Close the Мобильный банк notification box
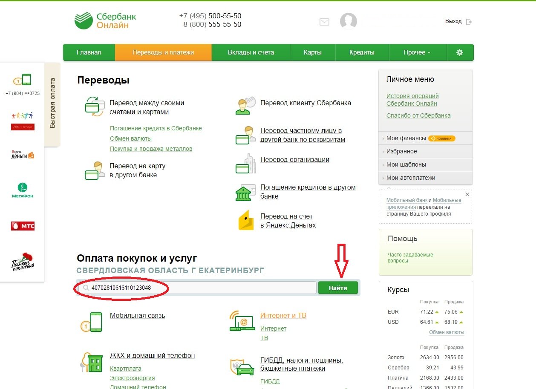The height and width of the screenshot is (389, 536). [x=467, y=194]
